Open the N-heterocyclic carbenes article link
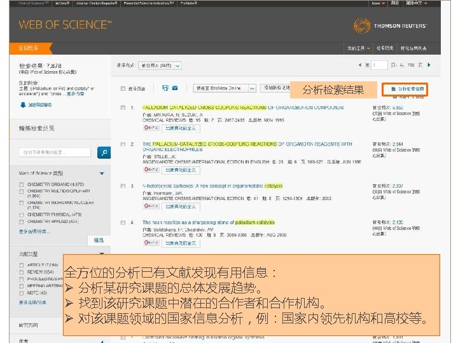The width and height of the screenshot is (458, 343). click(212, 185)
